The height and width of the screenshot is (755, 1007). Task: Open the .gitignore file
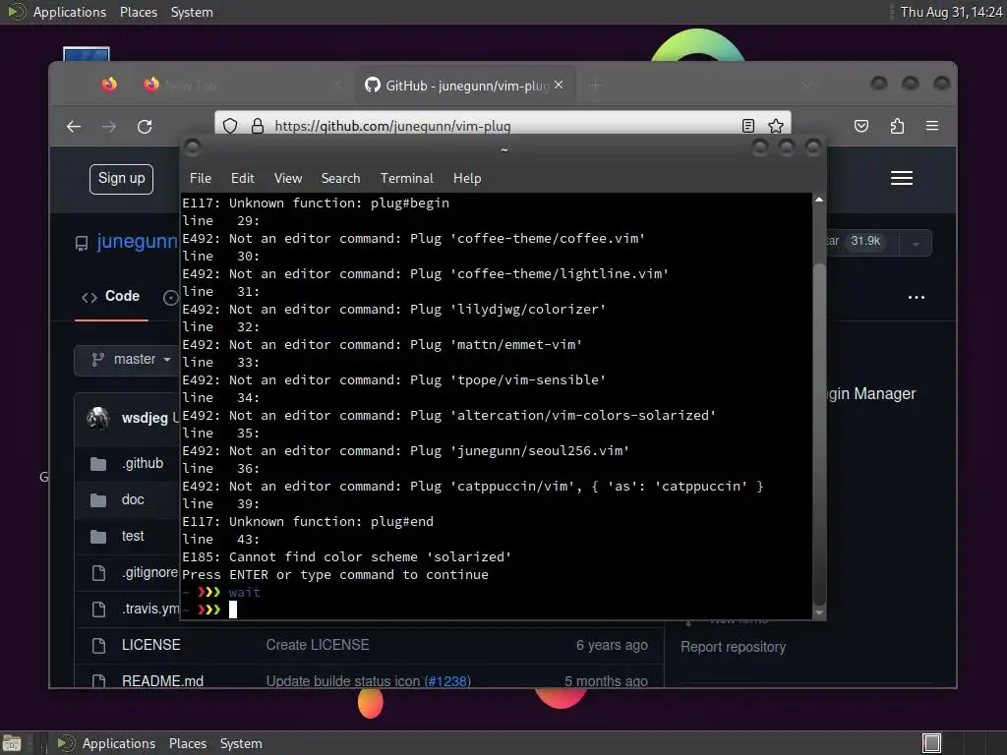[x=150, y=572]
